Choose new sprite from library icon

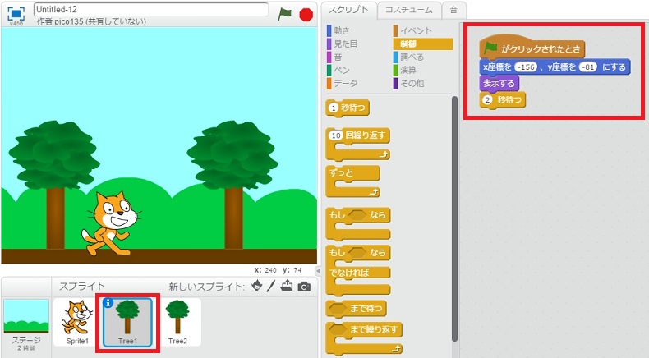point(257,286)
